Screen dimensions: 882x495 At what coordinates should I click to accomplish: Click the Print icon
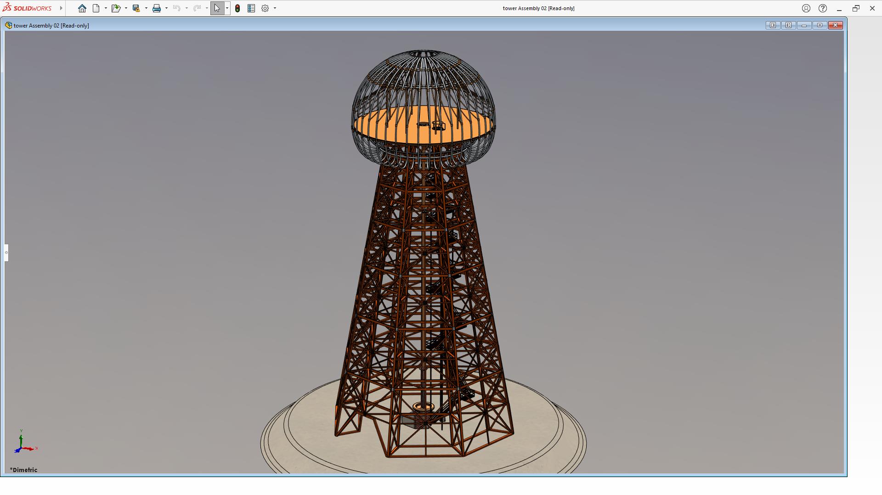click(157, 8)
